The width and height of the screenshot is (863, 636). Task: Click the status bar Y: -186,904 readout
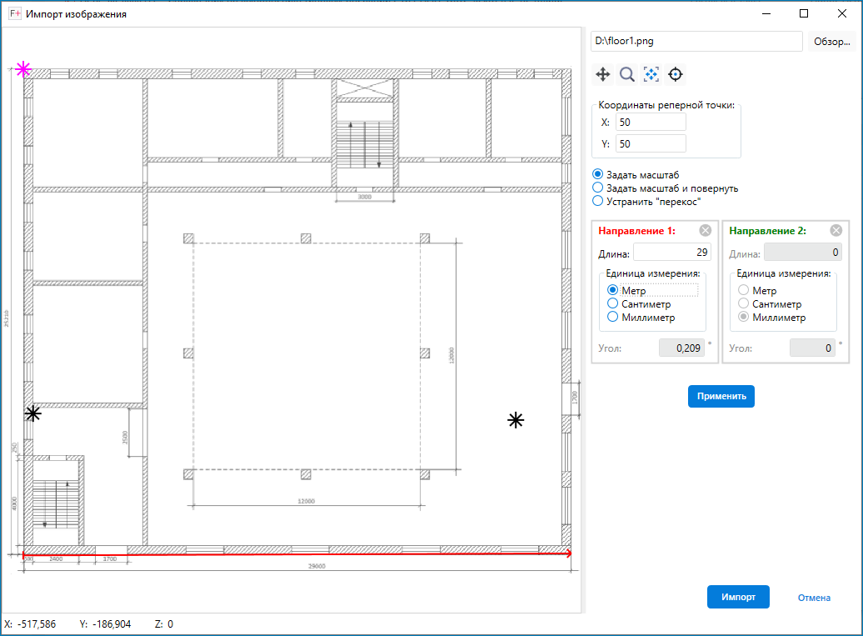(105, 623)
